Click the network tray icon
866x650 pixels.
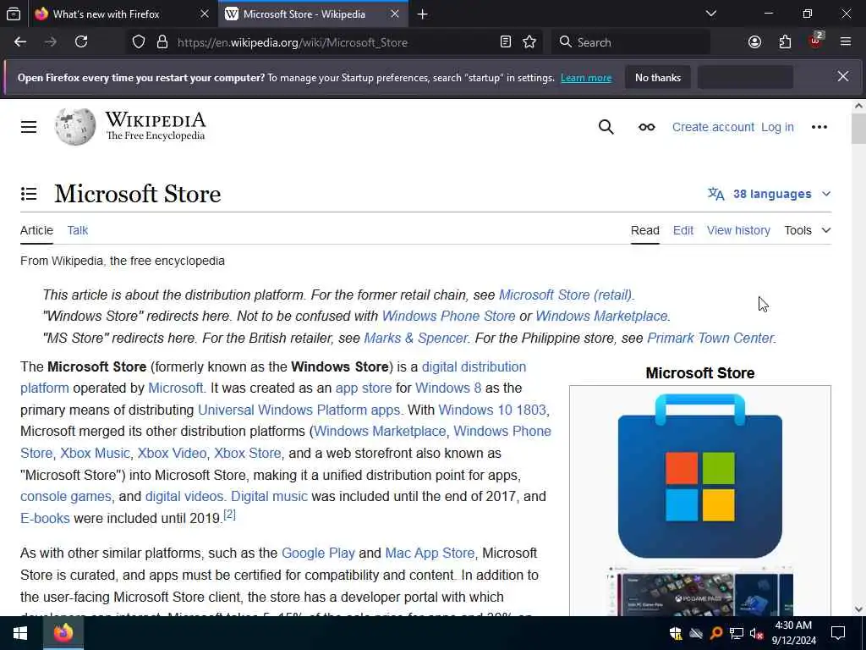click(737, 633)
